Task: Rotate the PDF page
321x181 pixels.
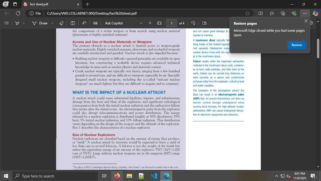Action: click(x=193, y=23)
